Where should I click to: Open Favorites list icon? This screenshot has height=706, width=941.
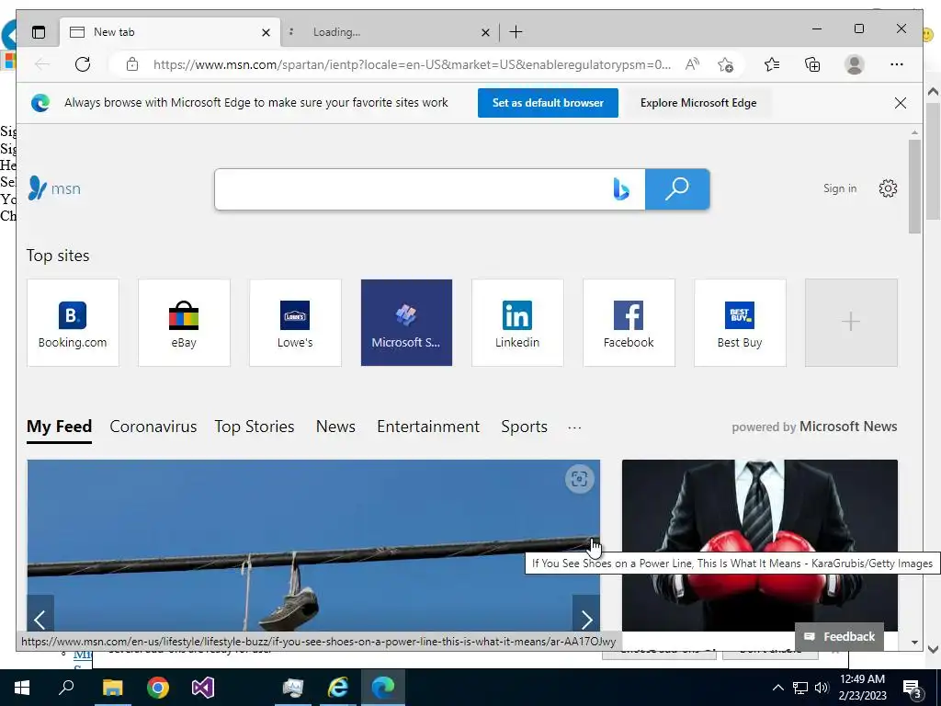[772, 64]
